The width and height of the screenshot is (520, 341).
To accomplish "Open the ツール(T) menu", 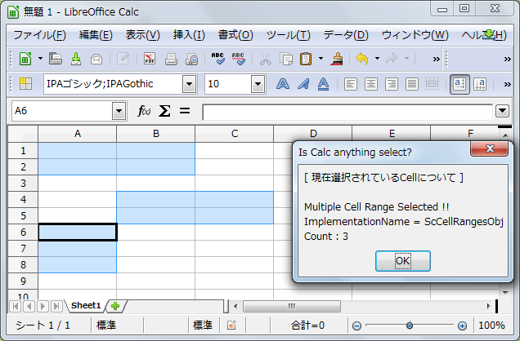I will pyautogui.click(x=288, y=35).
